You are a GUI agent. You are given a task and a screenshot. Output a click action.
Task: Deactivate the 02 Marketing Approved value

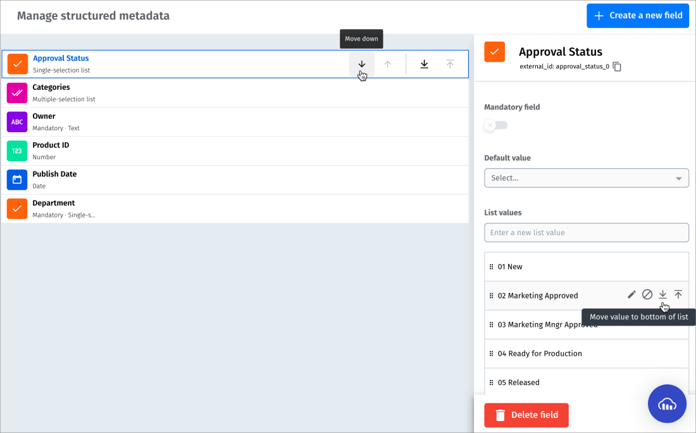647,295
